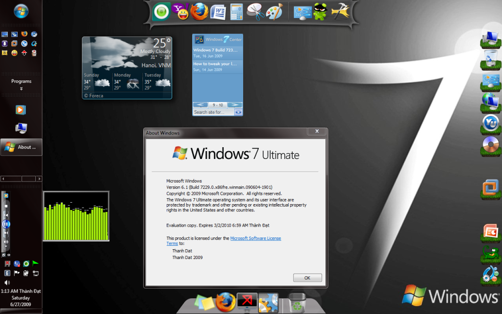Click the green flag tray icon
This screenshot has width=502, height=314.
35,263
